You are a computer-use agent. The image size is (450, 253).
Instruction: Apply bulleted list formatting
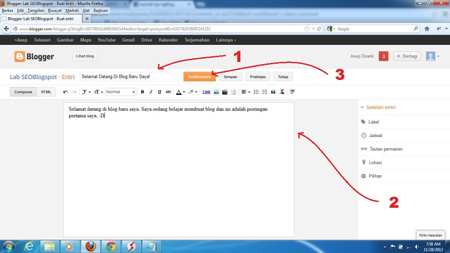click(x=265, y=92)
